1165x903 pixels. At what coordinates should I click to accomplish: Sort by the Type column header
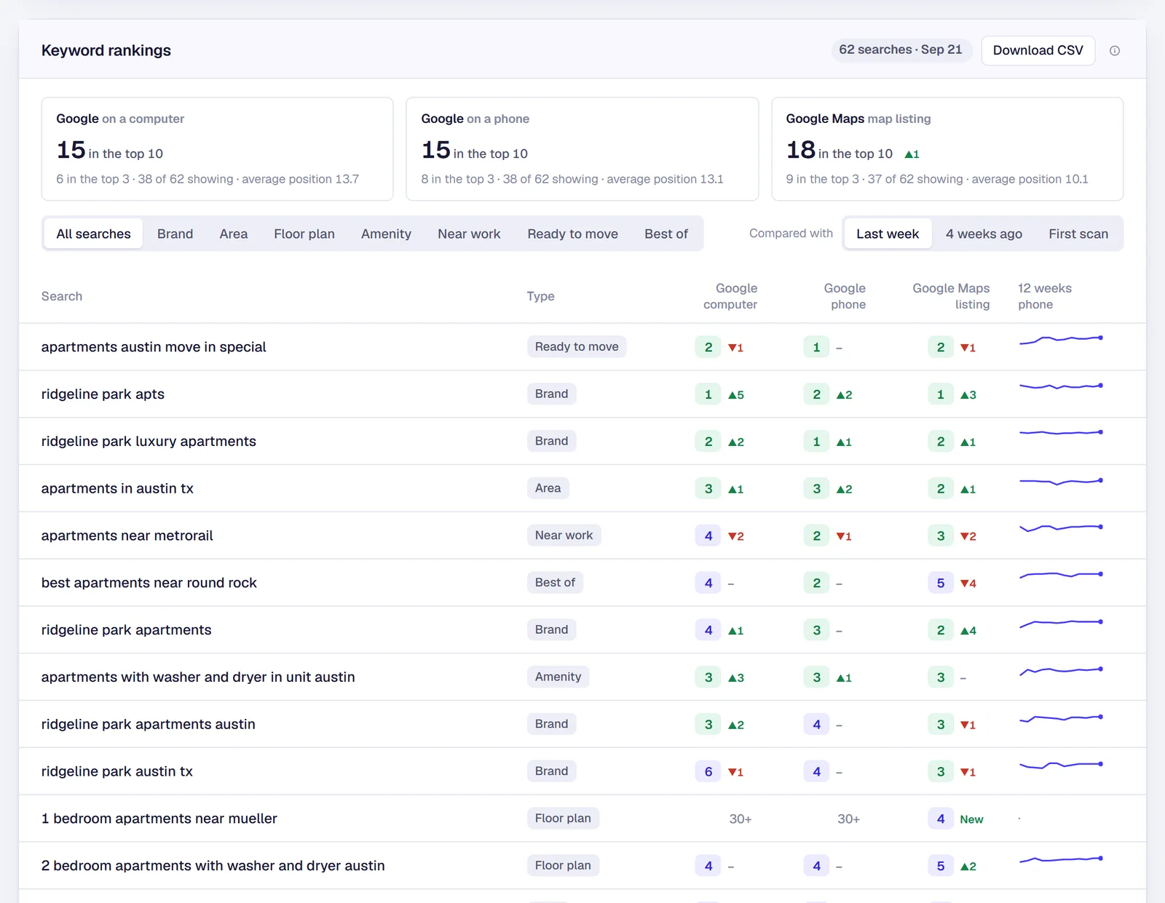coord(540,296)
